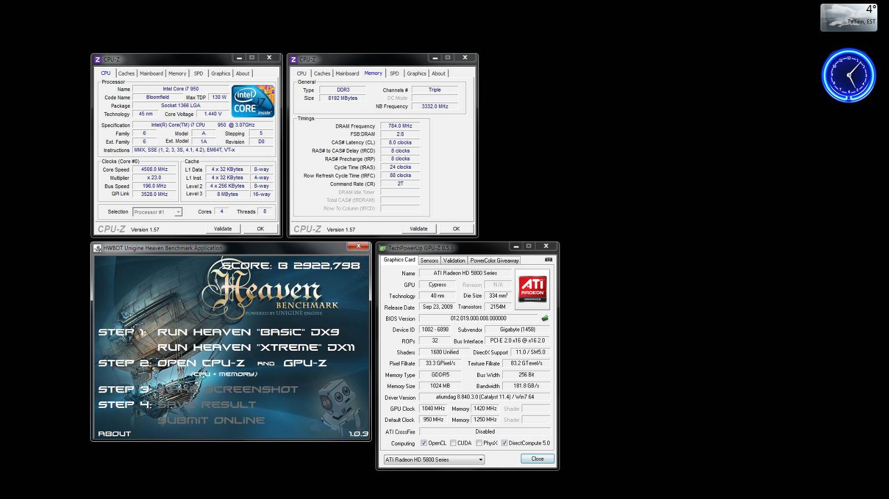Open the Tallinn weather desktop gadget

pos(849,17)
